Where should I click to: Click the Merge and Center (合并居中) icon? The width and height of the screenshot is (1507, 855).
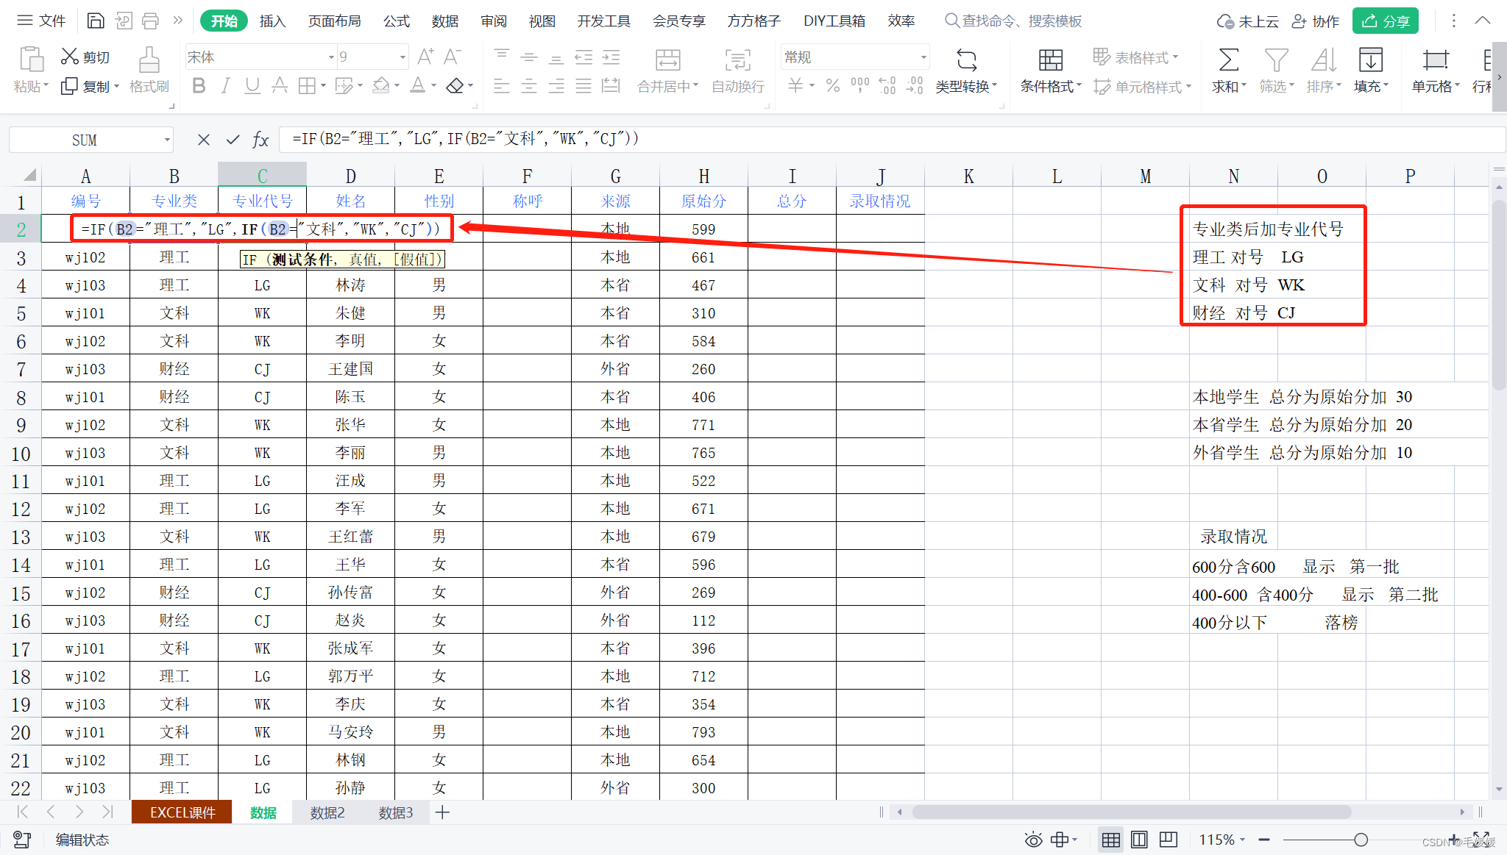point(668,60)
